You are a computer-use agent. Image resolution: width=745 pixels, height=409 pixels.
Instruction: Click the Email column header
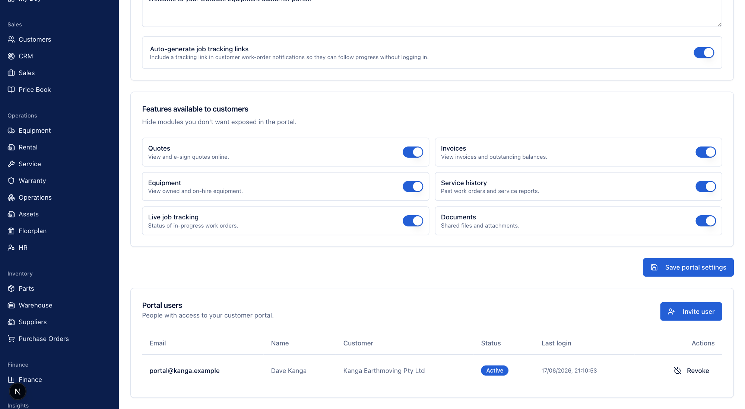[158, 343]
